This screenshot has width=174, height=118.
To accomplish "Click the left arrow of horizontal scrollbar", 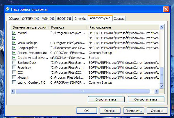I will tap(13, 91).
